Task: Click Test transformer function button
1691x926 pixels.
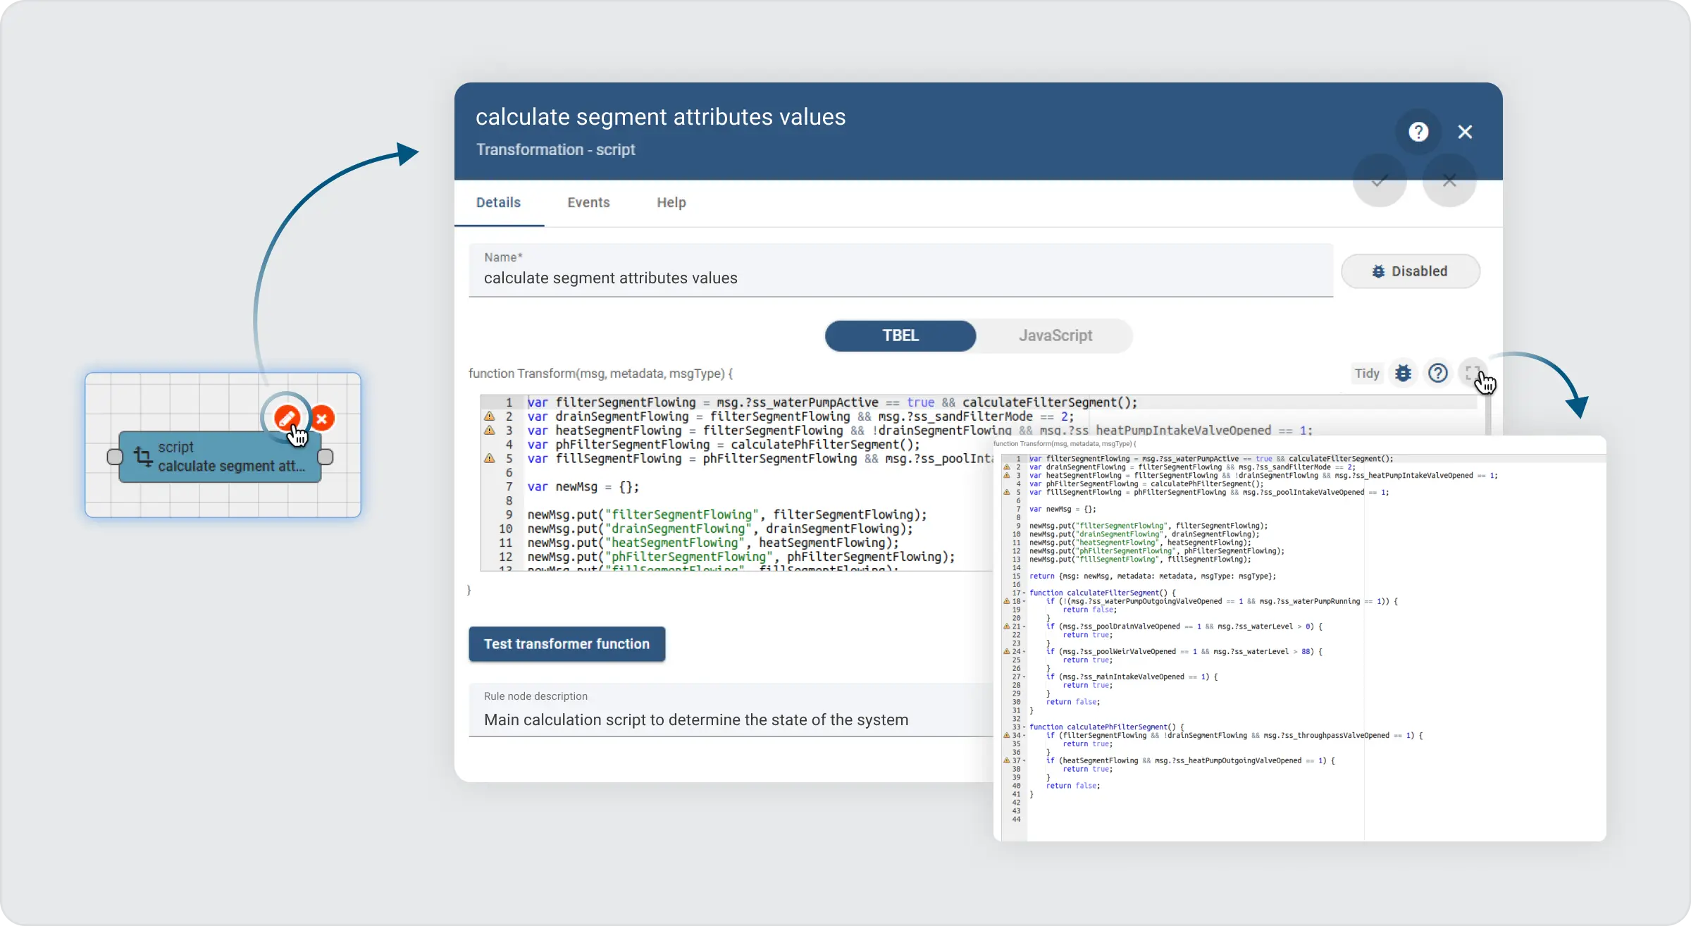Action: point(566,643)
